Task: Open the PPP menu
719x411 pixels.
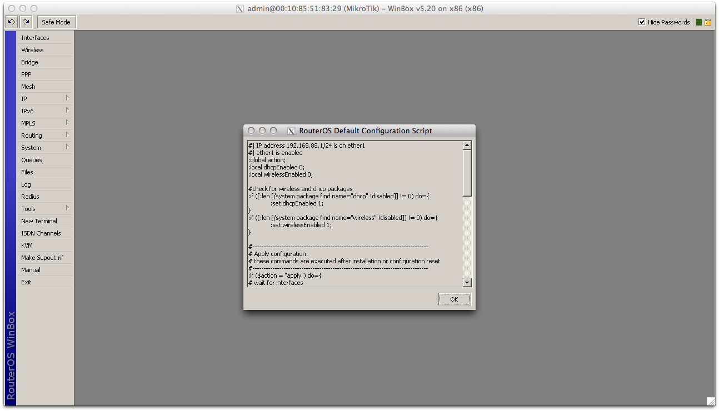Action: coord(45,74)
